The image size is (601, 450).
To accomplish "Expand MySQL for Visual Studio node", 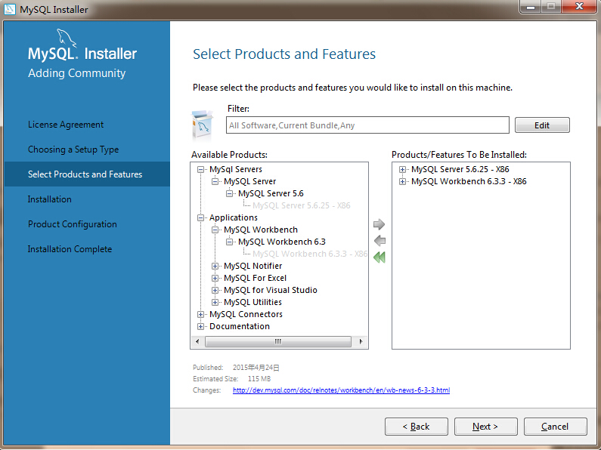I will tap(215, 291).
